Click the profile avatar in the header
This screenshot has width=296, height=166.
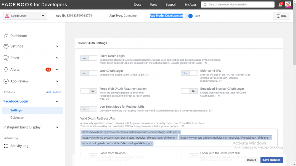(288, 5)
